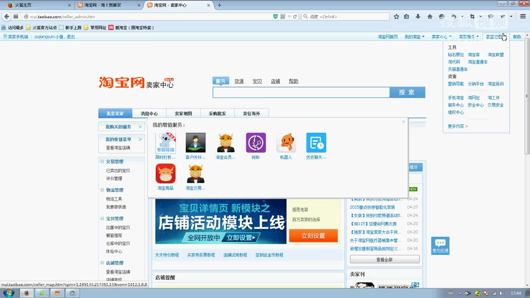Viewport: 530px width, 298px height.
Task: Select the 客户关怀 service icon
Action: click(x=195, y=143)
